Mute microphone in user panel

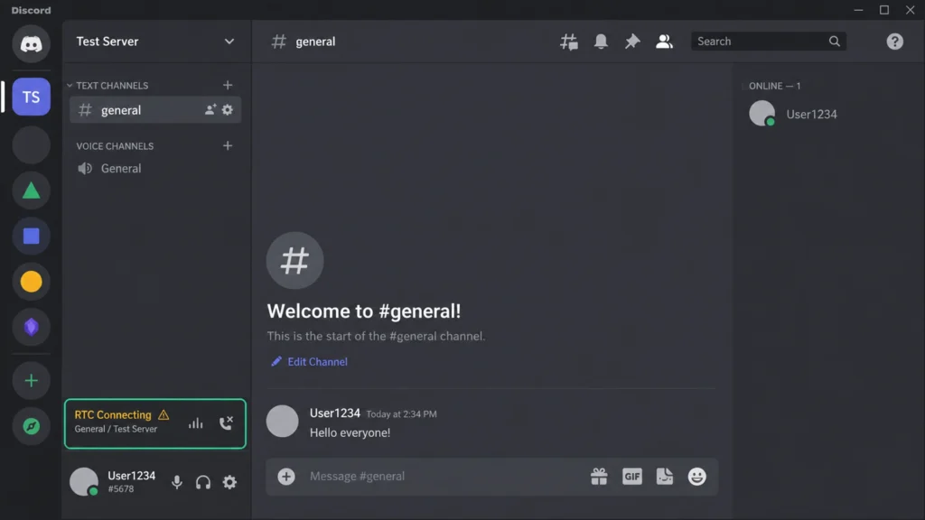click(x=177, y=482)
